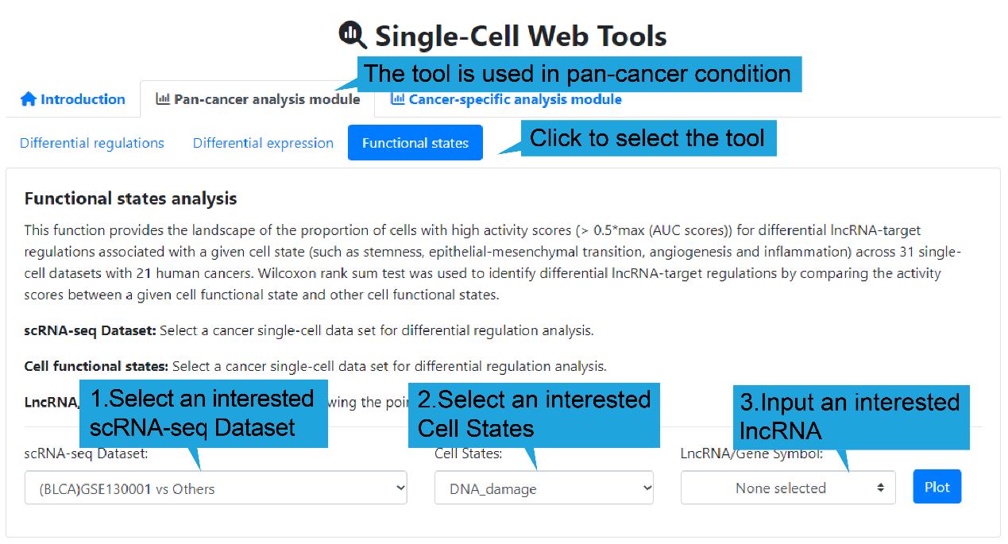
Task: Click the chart icon on Cancer-specific tab
Action: point(397,99)
